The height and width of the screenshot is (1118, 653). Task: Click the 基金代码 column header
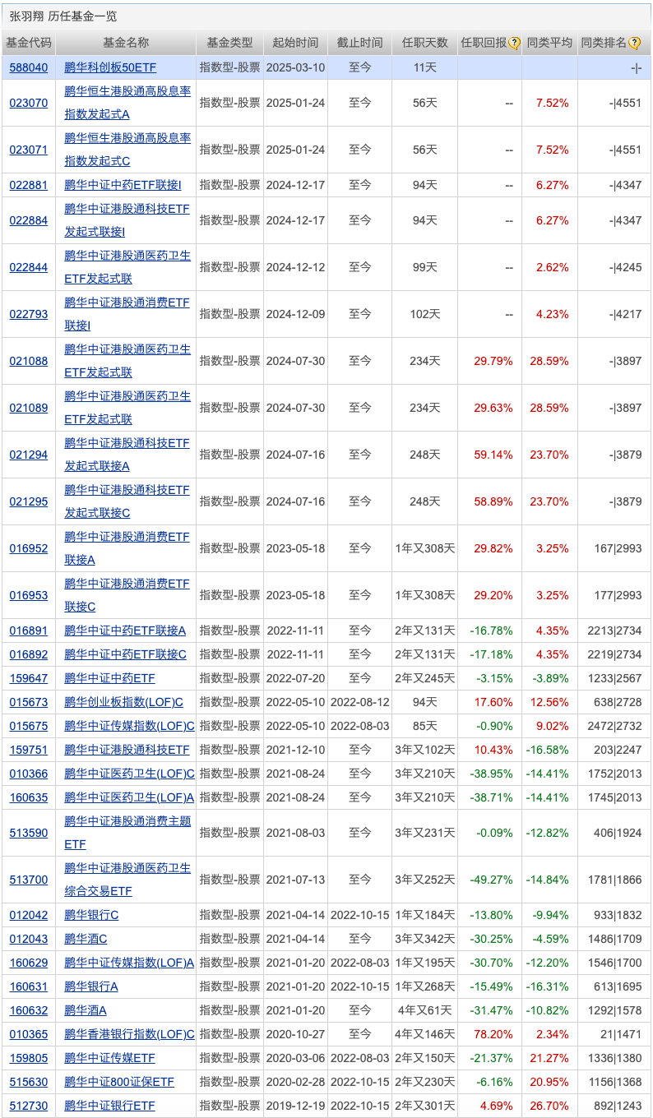coord(29,44)
